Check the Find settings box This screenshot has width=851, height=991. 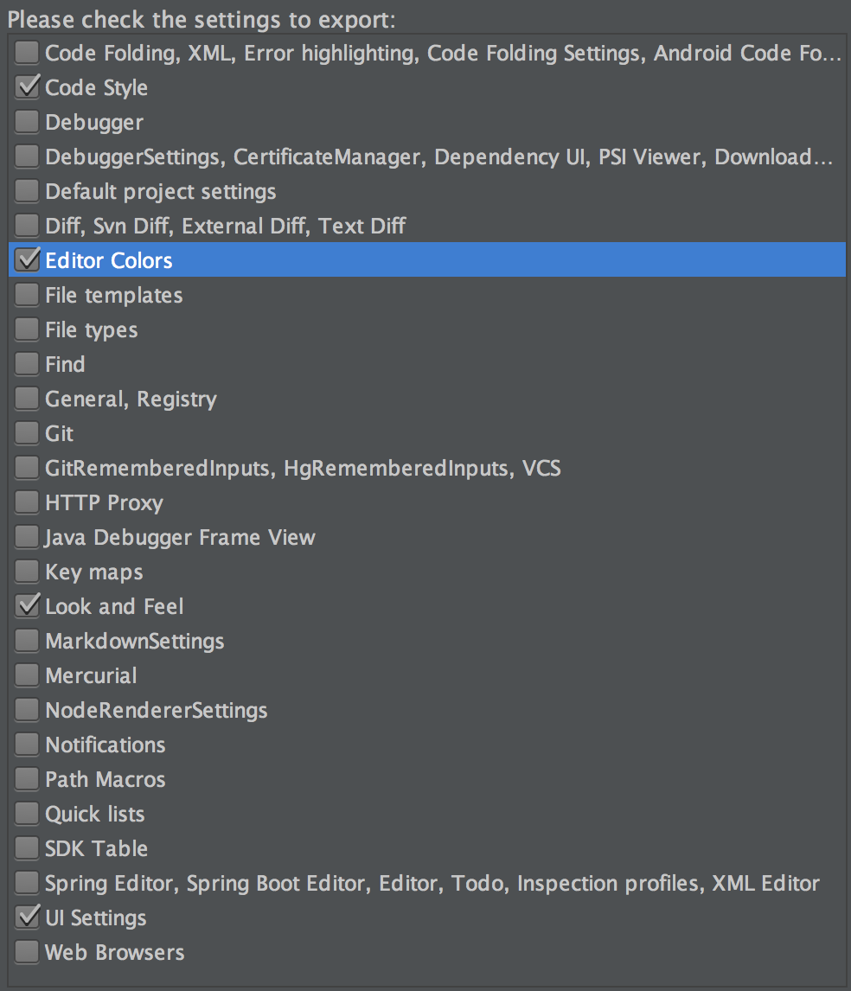click(x=28, y=364)
